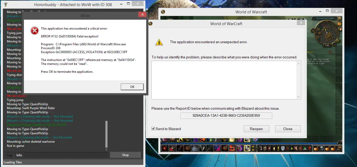The width and height of the screenshot is (357, 167).
Task: Click the Honorbuddy log scrollbar thumb
Action: click(x=106, y=134)
